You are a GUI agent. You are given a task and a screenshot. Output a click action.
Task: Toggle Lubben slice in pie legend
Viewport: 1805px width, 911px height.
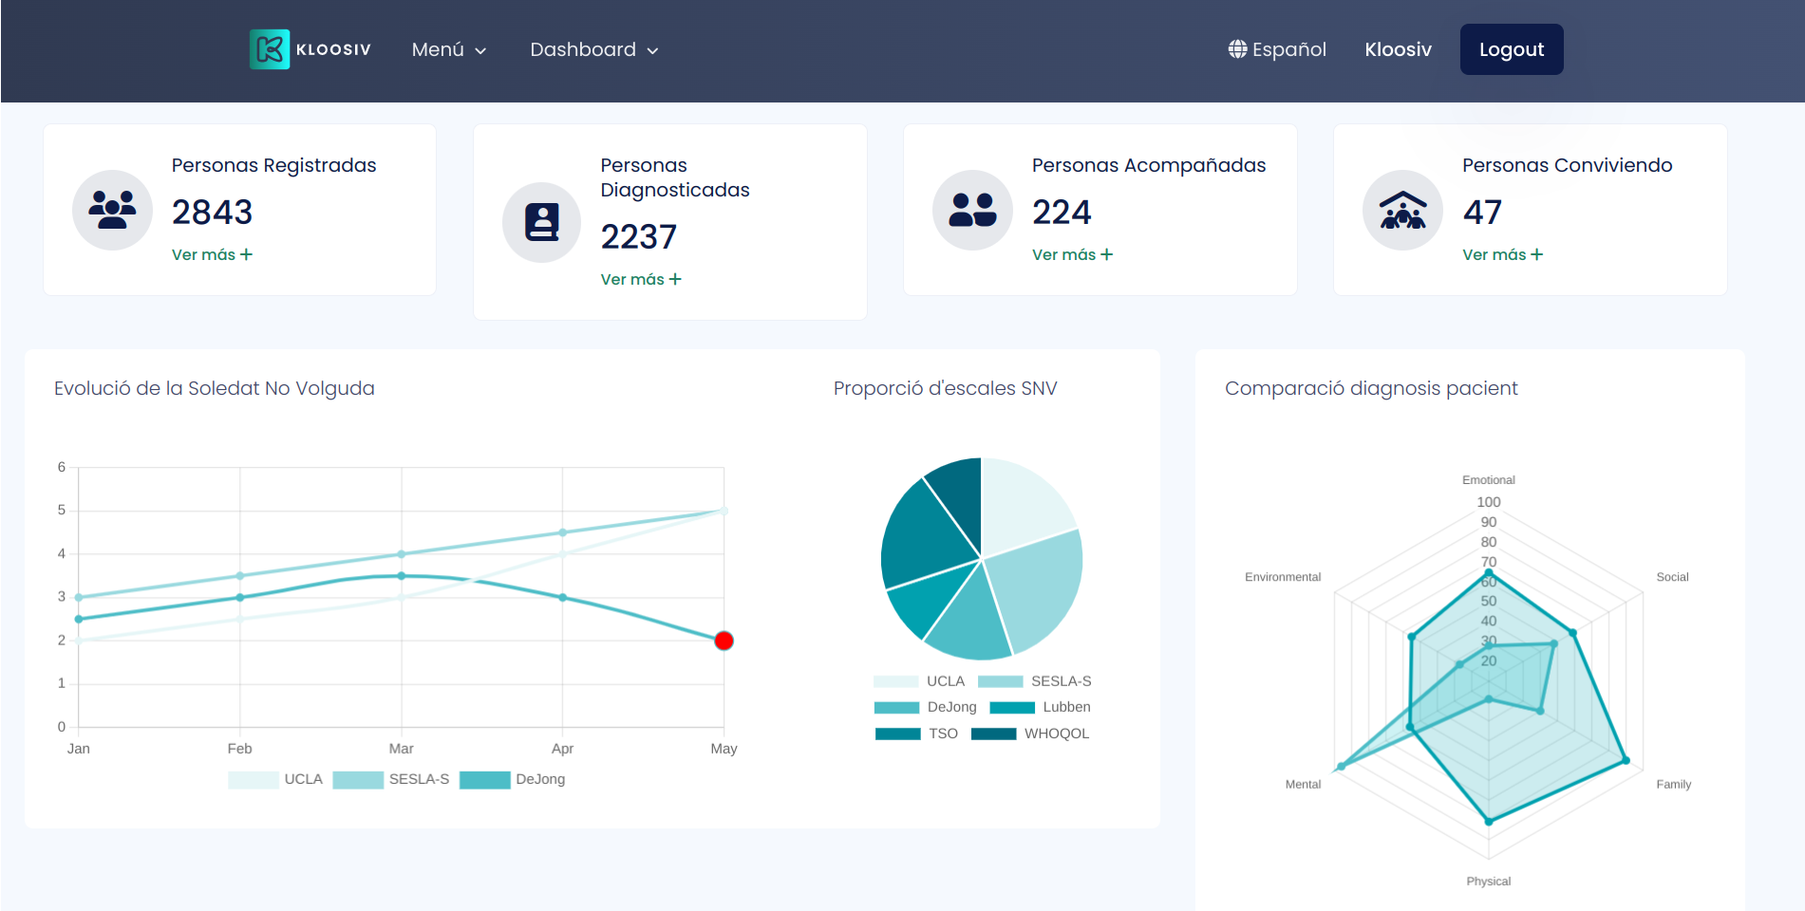1040,707
